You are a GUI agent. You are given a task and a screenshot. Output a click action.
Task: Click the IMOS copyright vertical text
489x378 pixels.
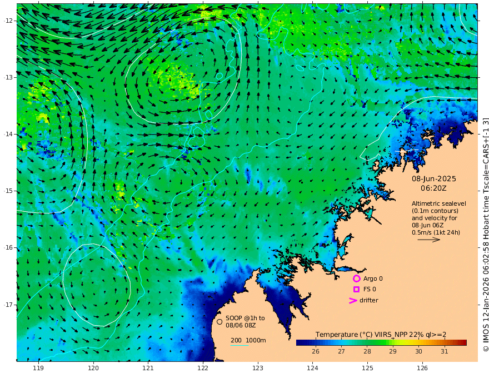(x=486, y=235)
